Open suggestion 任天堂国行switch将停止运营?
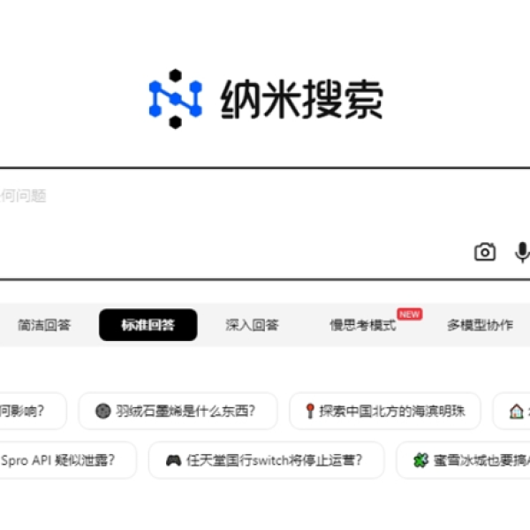 click(267, 460)
